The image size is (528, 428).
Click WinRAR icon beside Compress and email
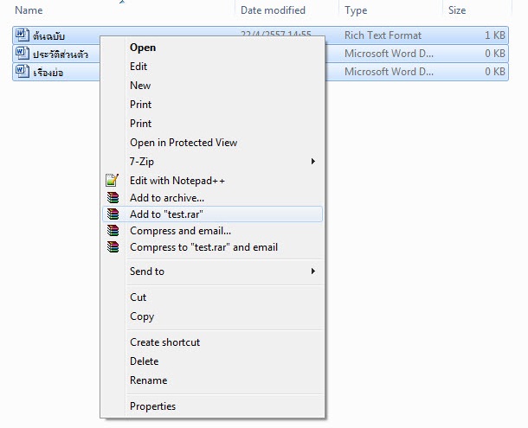tap(112, 231)
